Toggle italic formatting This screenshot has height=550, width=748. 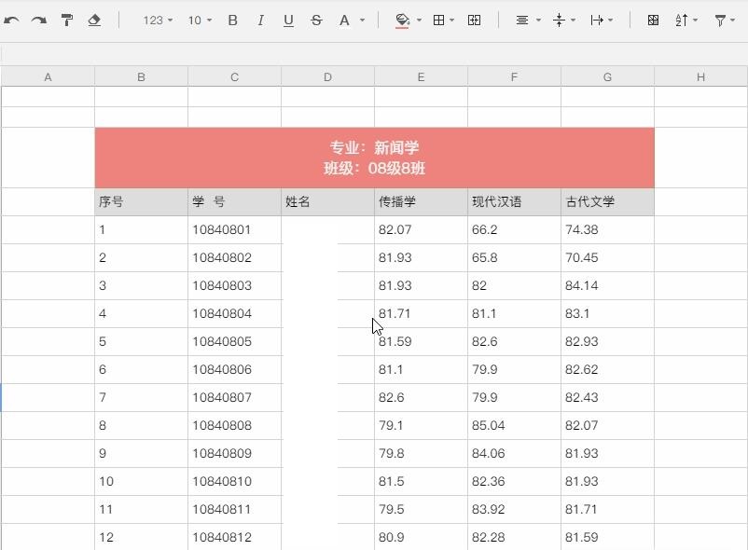coord(260,20)
